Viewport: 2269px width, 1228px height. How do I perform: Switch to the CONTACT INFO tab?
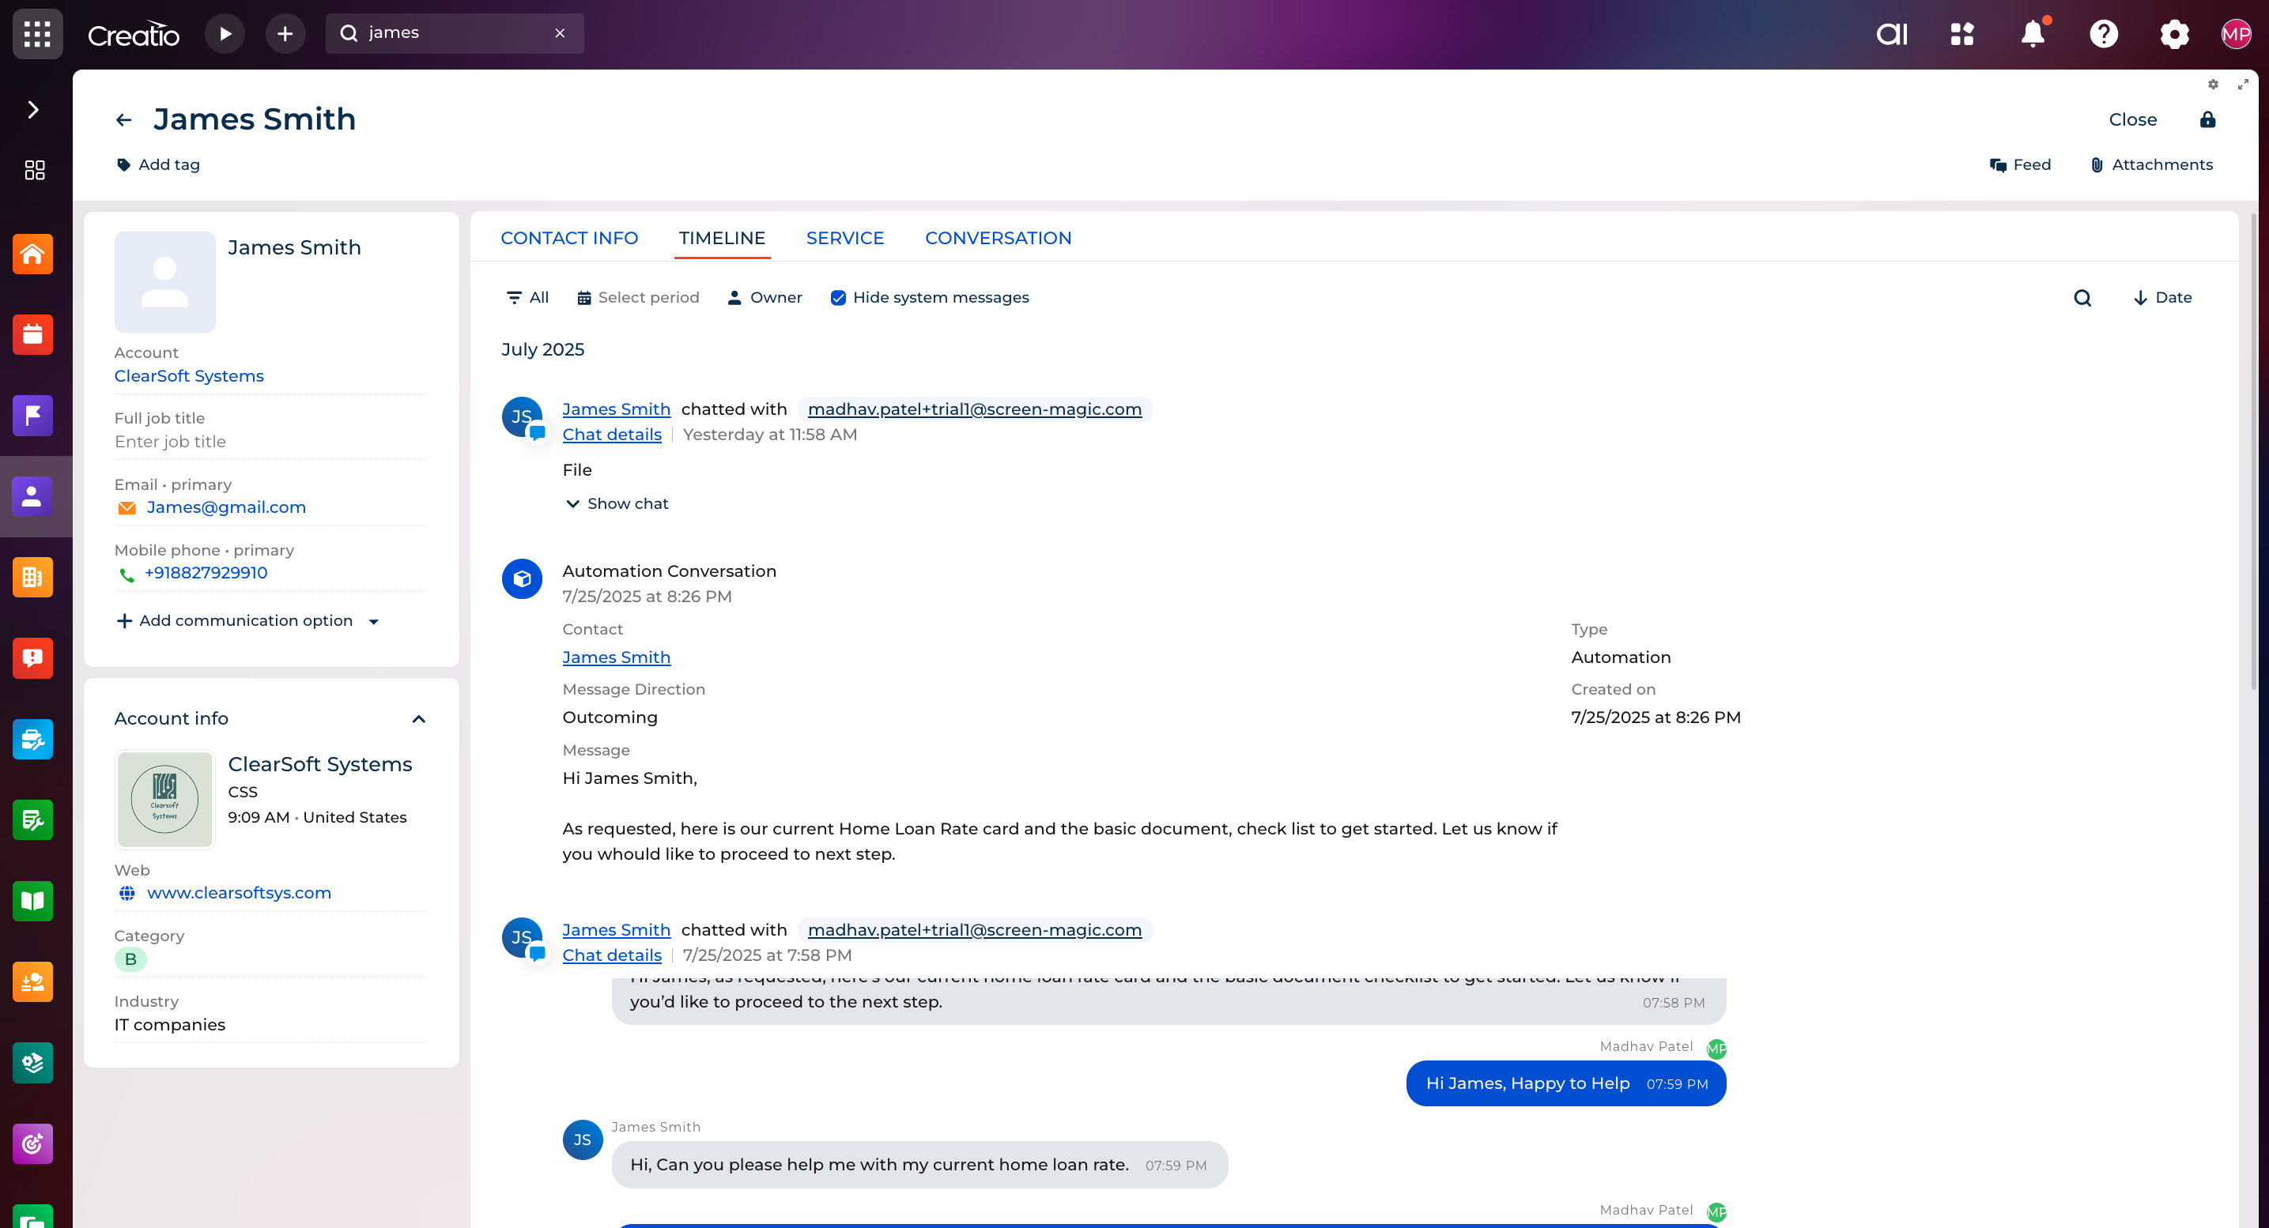pos(569,238)
